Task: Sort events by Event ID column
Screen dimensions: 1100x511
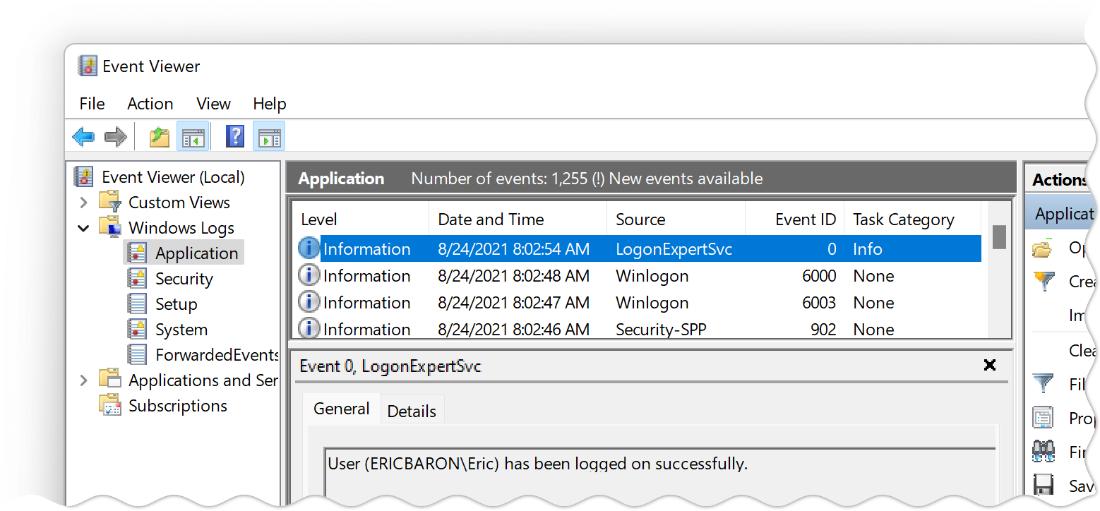Action: (x=794, y=220)
